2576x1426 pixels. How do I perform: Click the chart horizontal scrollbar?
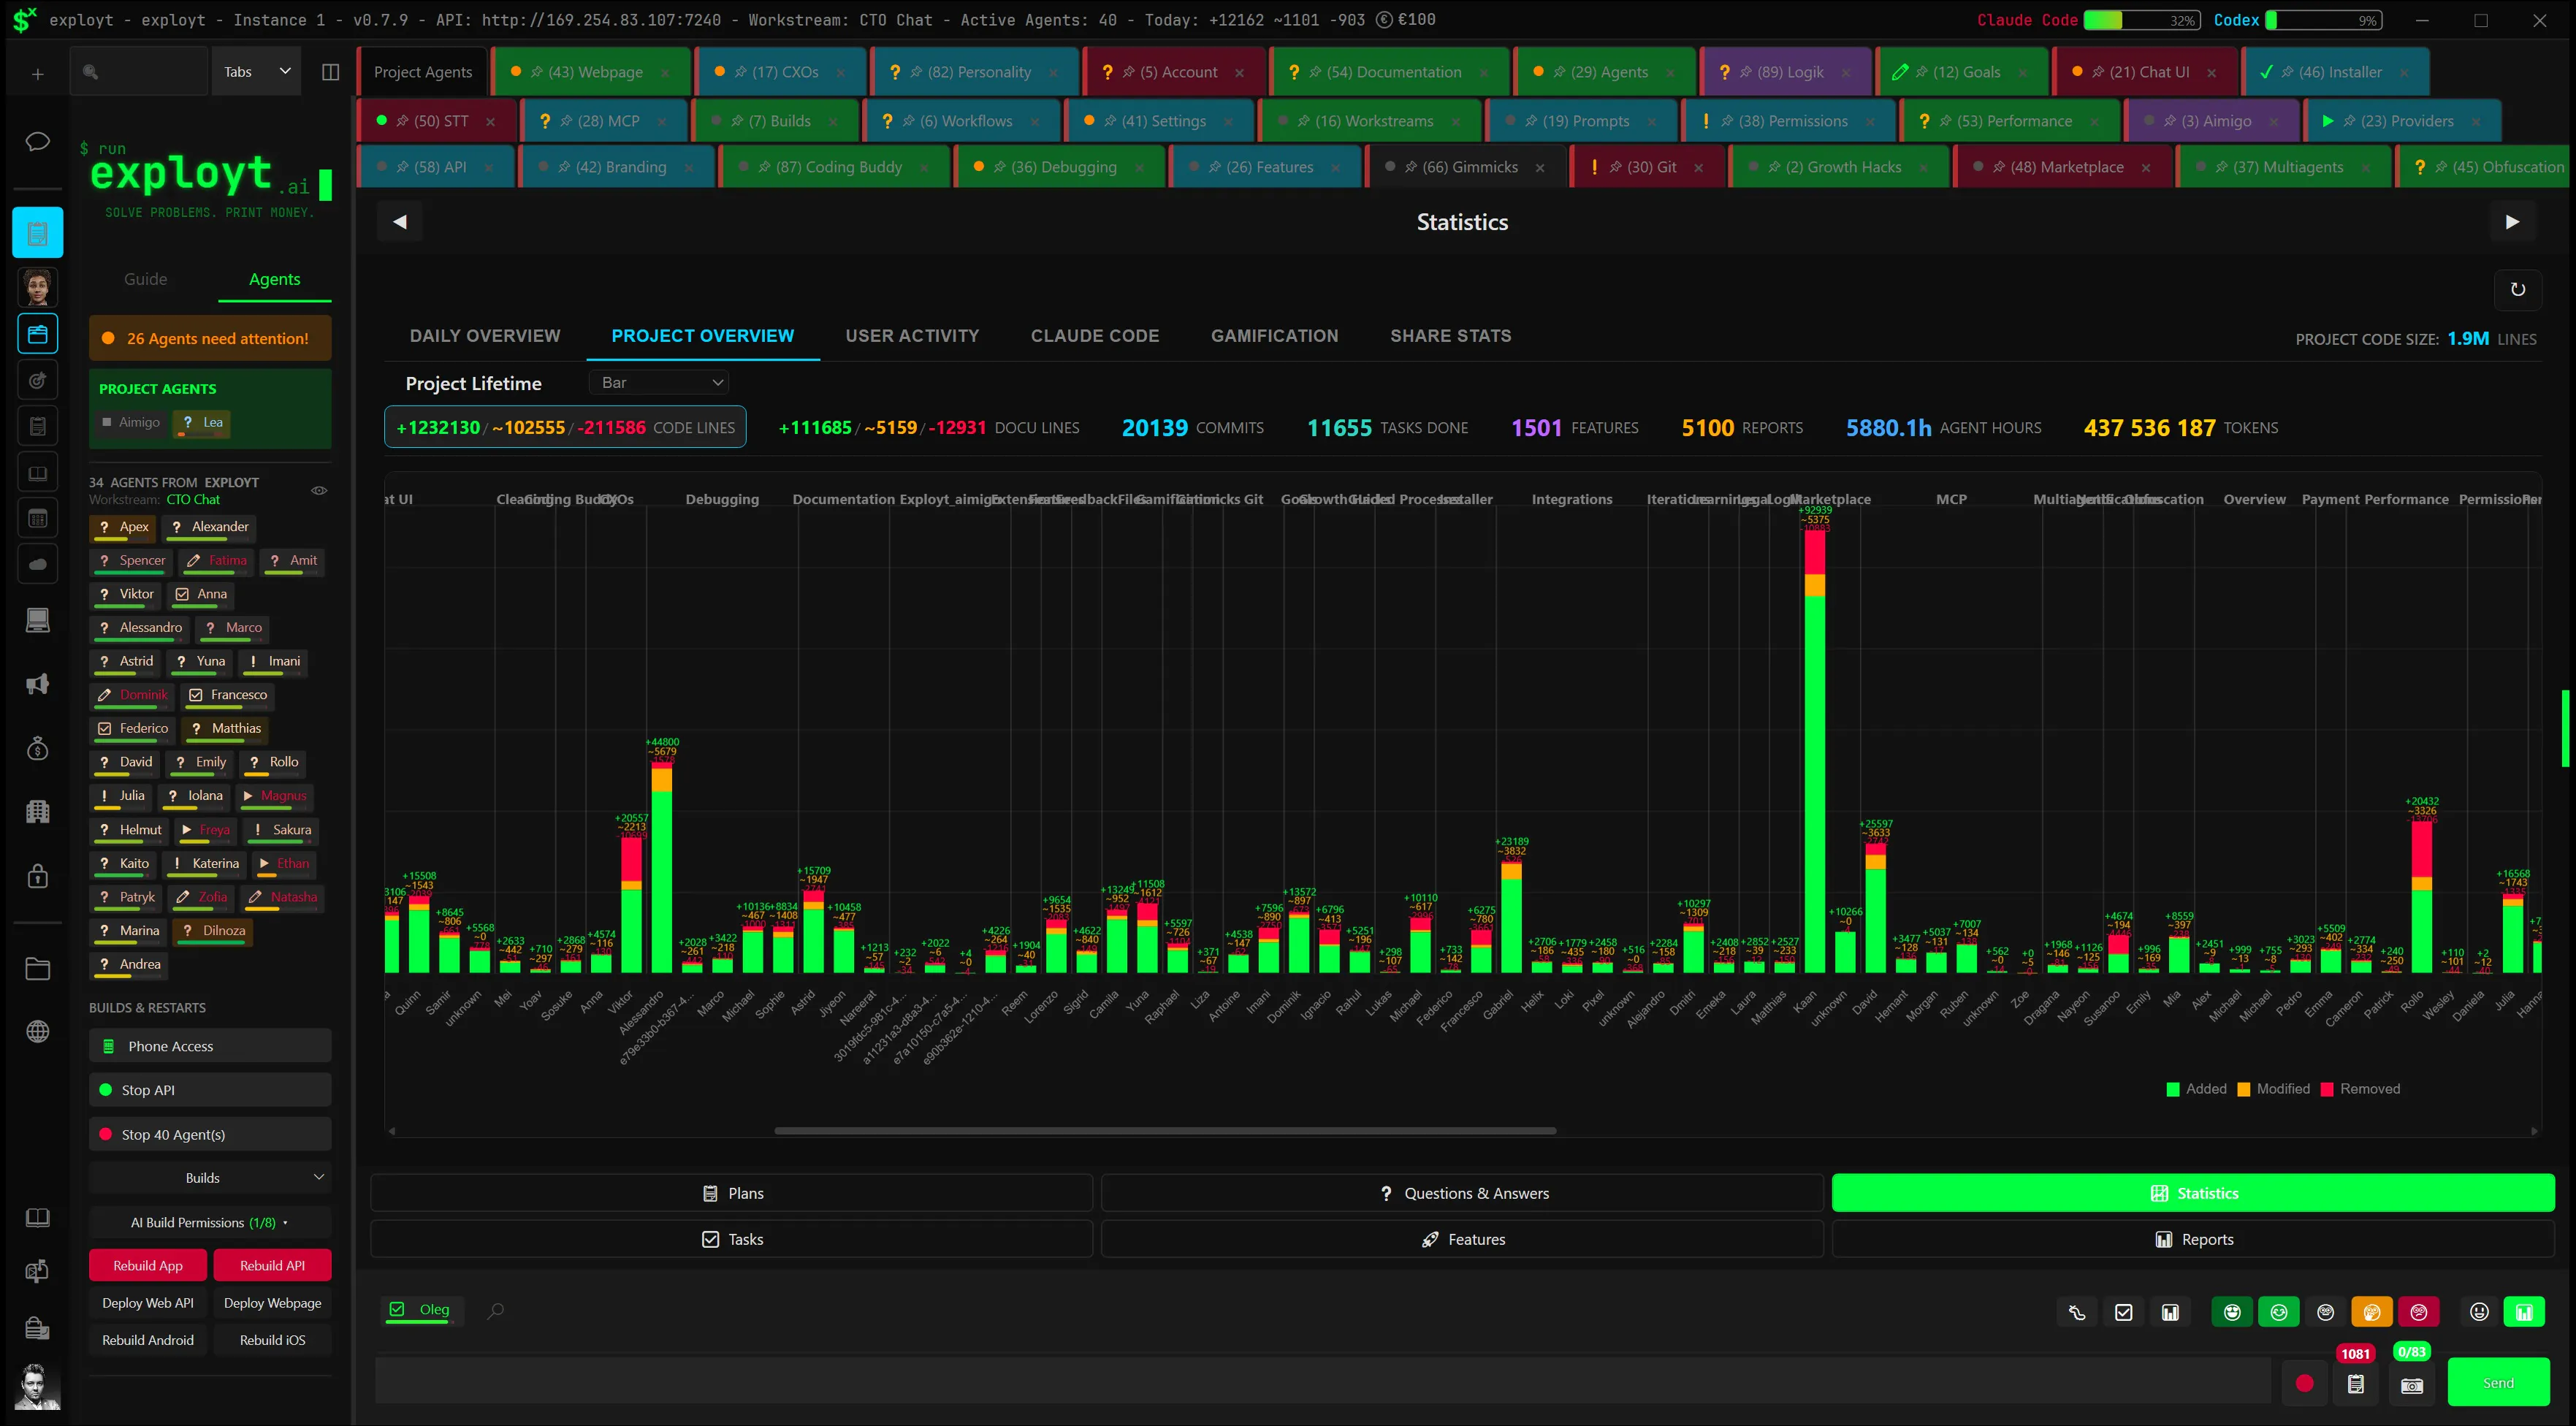click(1165, 1131)
